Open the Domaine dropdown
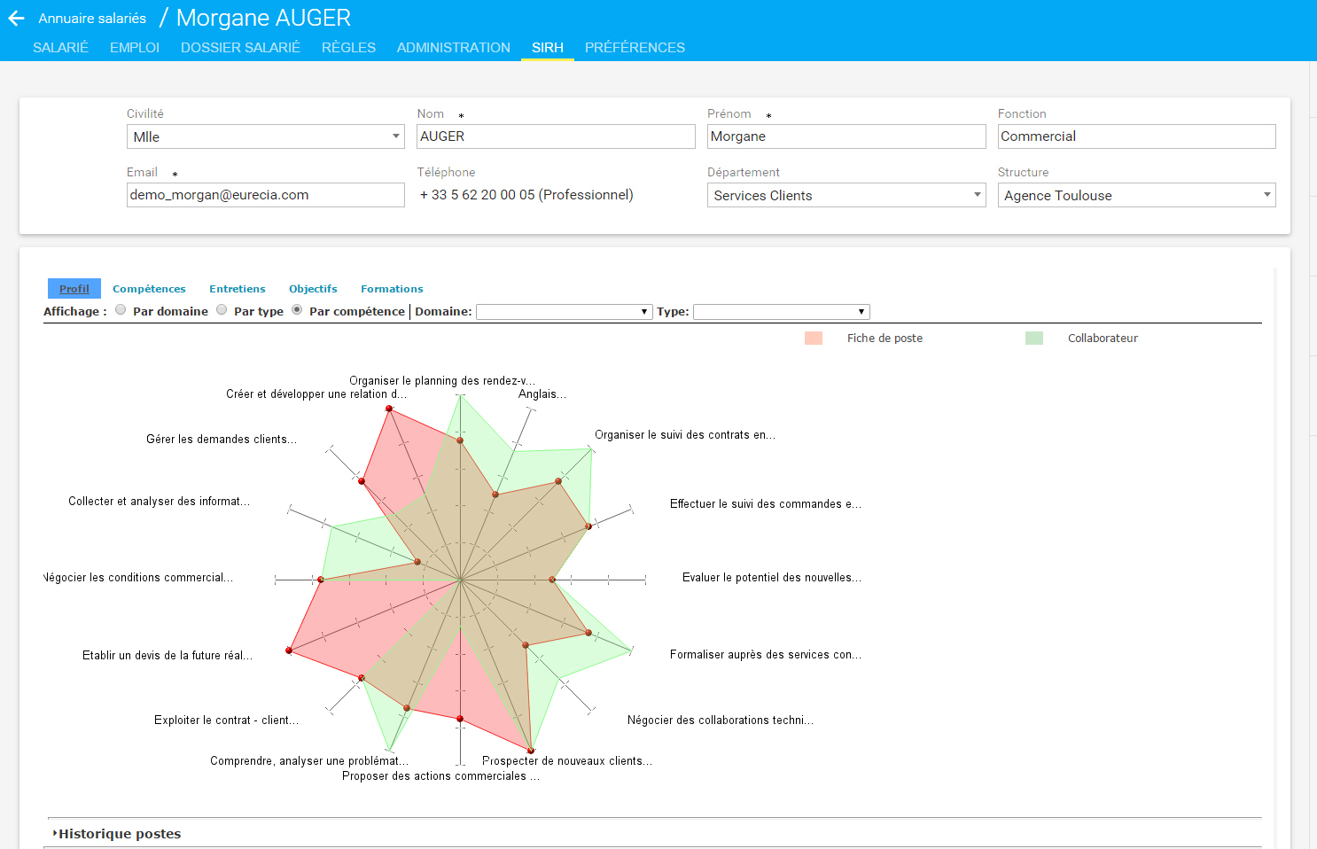Image resolution: width=1317 pixels, height=849 pixels. coord(565,312)
